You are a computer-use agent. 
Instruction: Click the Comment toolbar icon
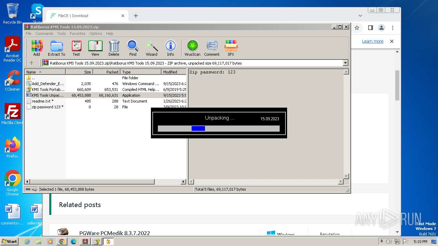coord(212,48)
